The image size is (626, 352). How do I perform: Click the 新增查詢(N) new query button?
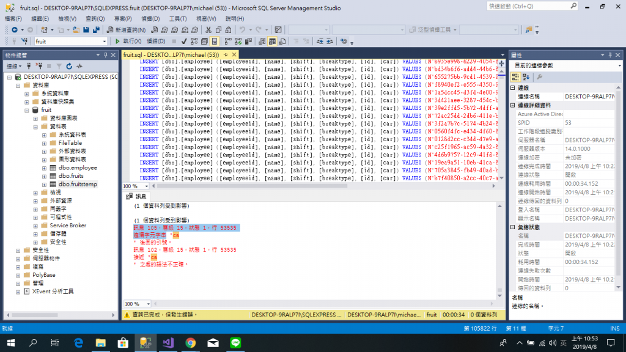(x=126, y=30)
